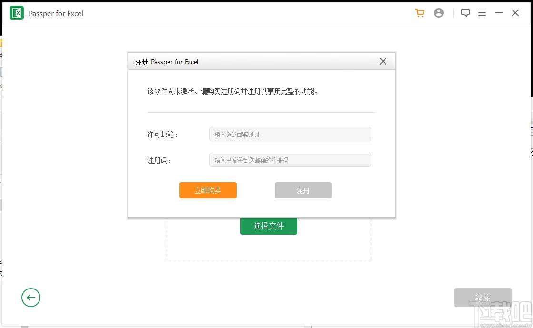Click the Passper for Excel title text

[x=56, y=14]
